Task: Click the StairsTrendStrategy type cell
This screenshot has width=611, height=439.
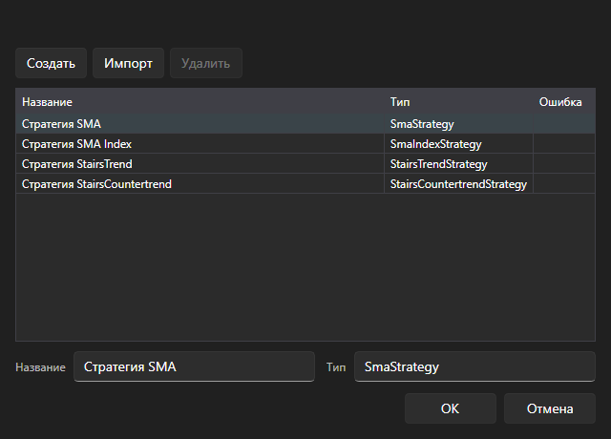Action: (458, 164)
